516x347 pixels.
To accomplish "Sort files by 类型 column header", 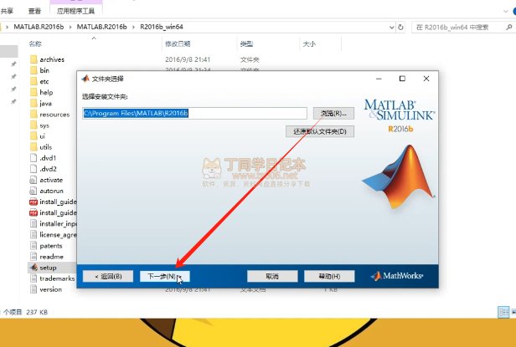I will pos(246,43).
